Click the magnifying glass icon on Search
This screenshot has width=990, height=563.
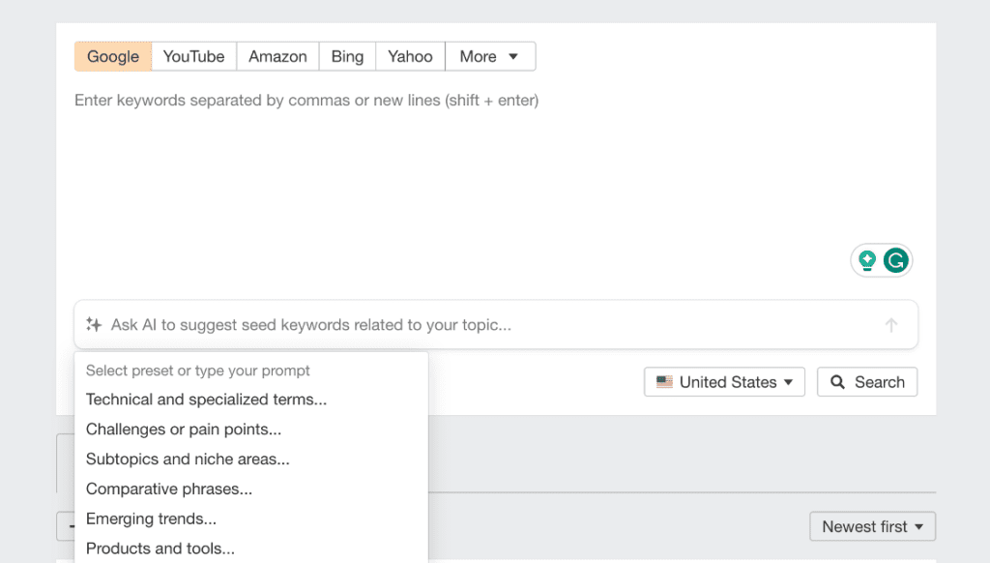click(838, 382)
